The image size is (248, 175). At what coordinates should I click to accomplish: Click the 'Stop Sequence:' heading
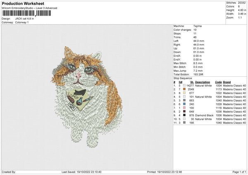(x=183, y=78)
